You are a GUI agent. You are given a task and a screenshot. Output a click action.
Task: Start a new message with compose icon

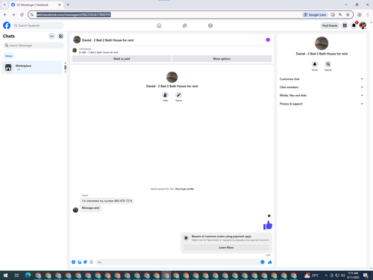(x=60, y=36)
